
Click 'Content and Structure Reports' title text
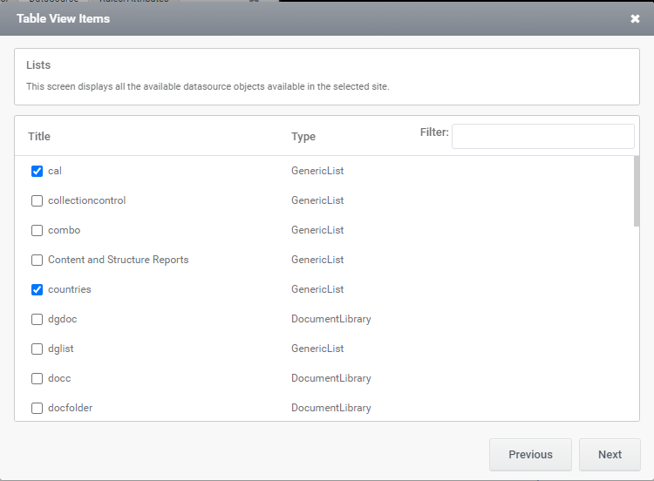(119, 260)
